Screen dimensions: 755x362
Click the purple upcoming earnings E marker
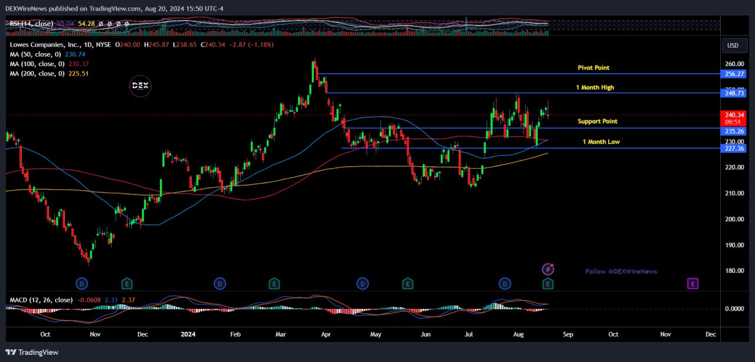(x=692, y=284)
